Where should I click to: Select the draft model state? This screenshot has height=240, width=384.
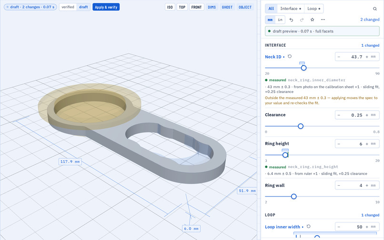(x=83, y=7)
